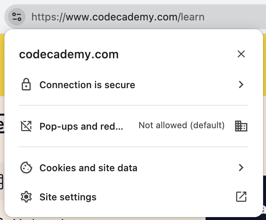
Task: Select the Connection is secure entry
Action: 87,85
